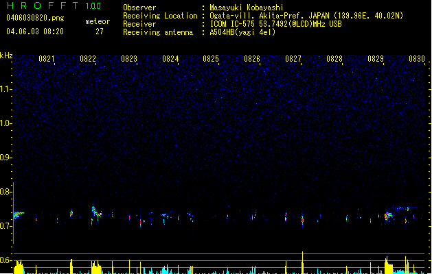Screen dimensions: 432x274
Task: Click the tallest yellow peak below 0827
Action: click(x=302, y=262)
